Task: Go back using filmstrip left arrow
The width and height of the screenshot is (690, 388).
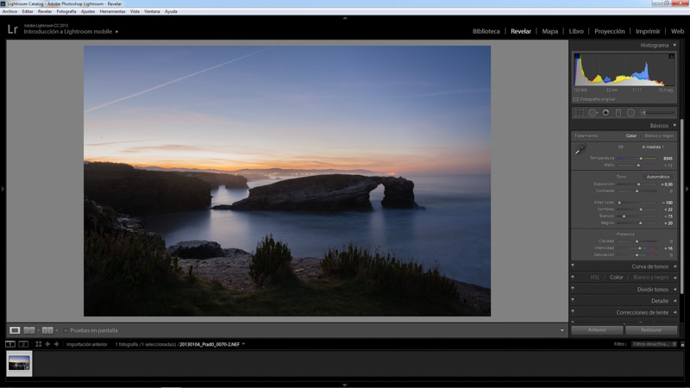Action: pos(47,344)
